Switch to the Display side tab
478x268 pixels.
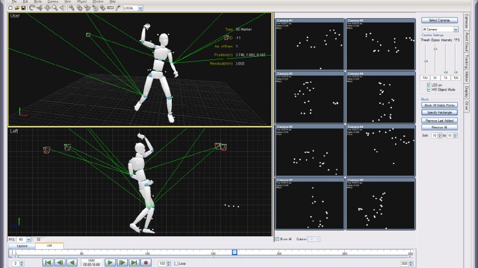pyautogui.click(x=467, y=92)
